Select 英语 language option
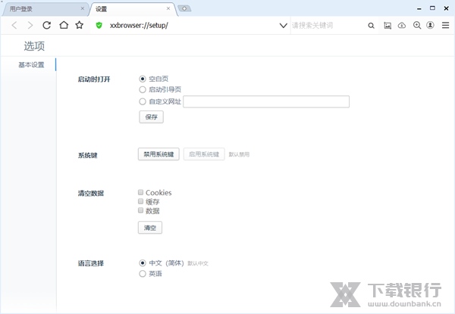Viewport: 455px width, 314px height. 143,274
